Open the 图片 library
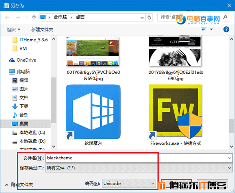The height and width of the screenshot is (193, 235). point(20,89)
